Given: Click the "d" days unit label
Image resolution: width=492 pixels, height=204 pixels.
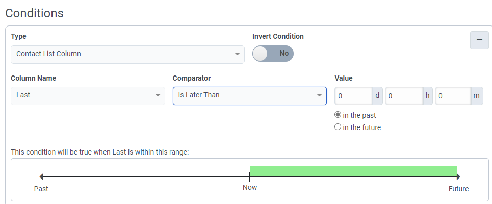Looking at the screenshot, I should [378, 96].
